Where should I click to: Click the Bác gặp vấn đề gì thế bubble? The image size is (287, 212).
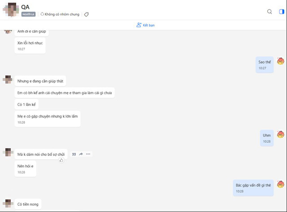(253, 188)
